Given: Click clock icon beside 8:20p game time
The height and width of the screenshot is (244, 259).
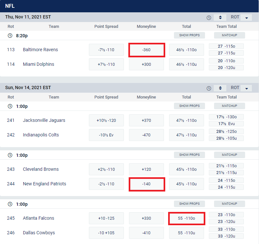Looking at the screenshot, I should pos(10,35).
